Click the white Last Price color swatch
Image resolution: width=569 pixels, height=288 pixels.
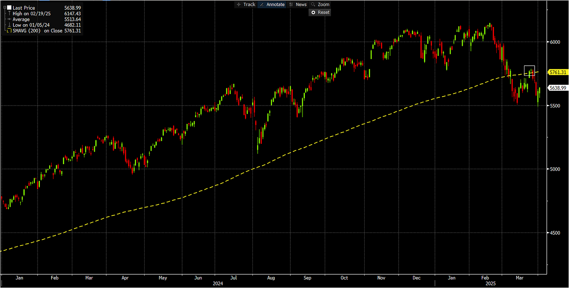pos(9,8)
